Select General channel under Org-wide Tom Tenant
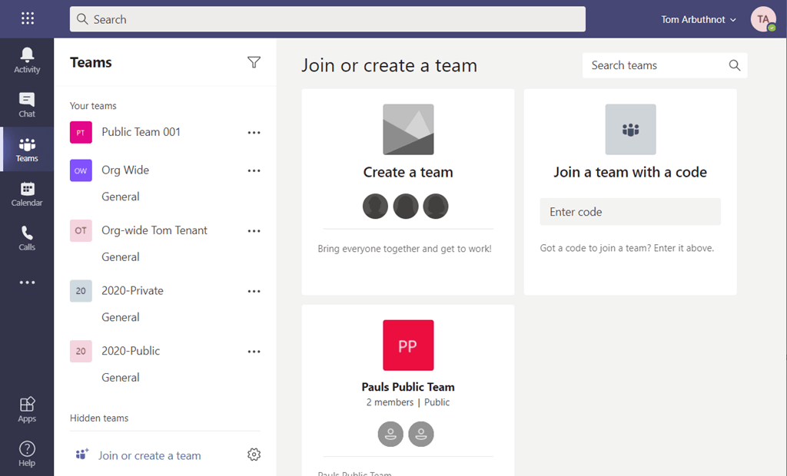 [x=121, y=257]
